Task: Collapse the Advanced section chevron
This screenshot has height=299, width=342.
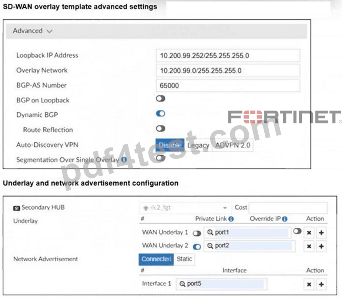Action: pos(50,31)
